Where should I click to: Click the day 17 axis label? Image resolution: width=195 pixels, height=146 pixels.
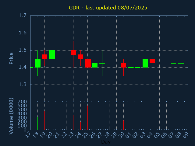coord(28,135)
